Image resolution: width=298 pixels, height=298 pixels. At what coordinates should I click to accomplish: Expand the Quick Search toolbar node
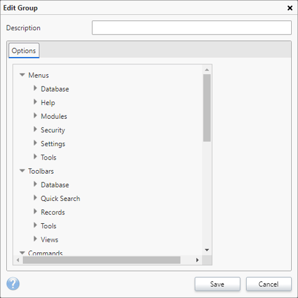tap(35, 198)
